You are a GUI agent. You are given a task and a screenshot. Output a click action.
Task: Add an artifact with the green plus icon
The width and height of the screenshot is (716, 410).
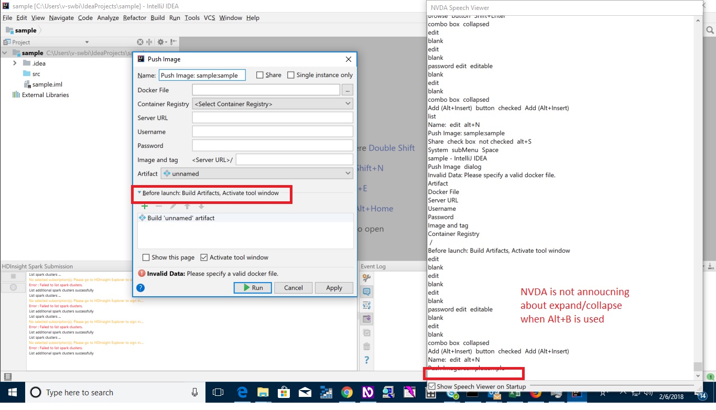coord(145,206)
